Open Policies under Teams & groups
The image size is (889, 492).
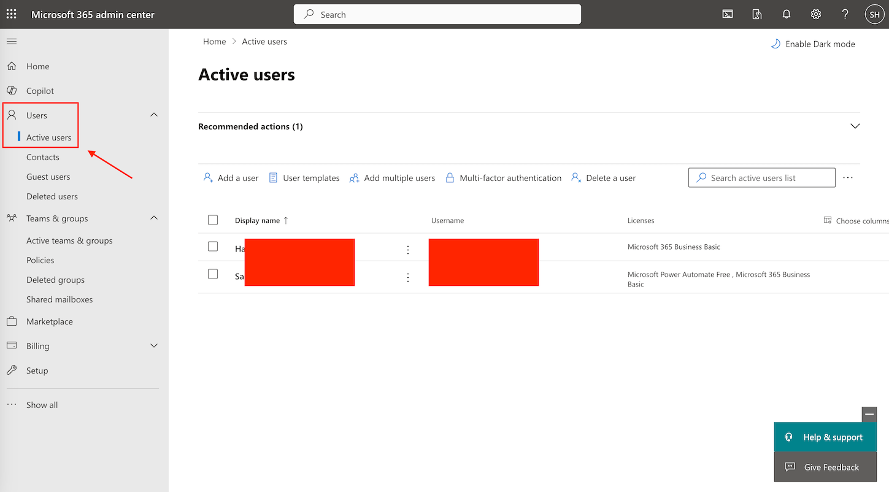point(40,260)
